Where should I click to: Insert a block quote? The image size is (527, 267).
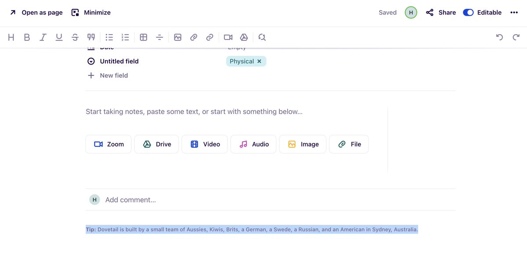click(91, 37)
